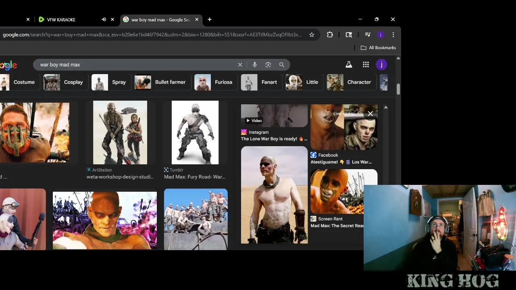Open a new browser tab
Screen dimensions: 516x290
209,19
